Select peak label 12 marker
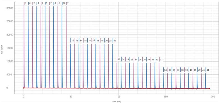This screenshot has width=219, height=103. [72, 41]
